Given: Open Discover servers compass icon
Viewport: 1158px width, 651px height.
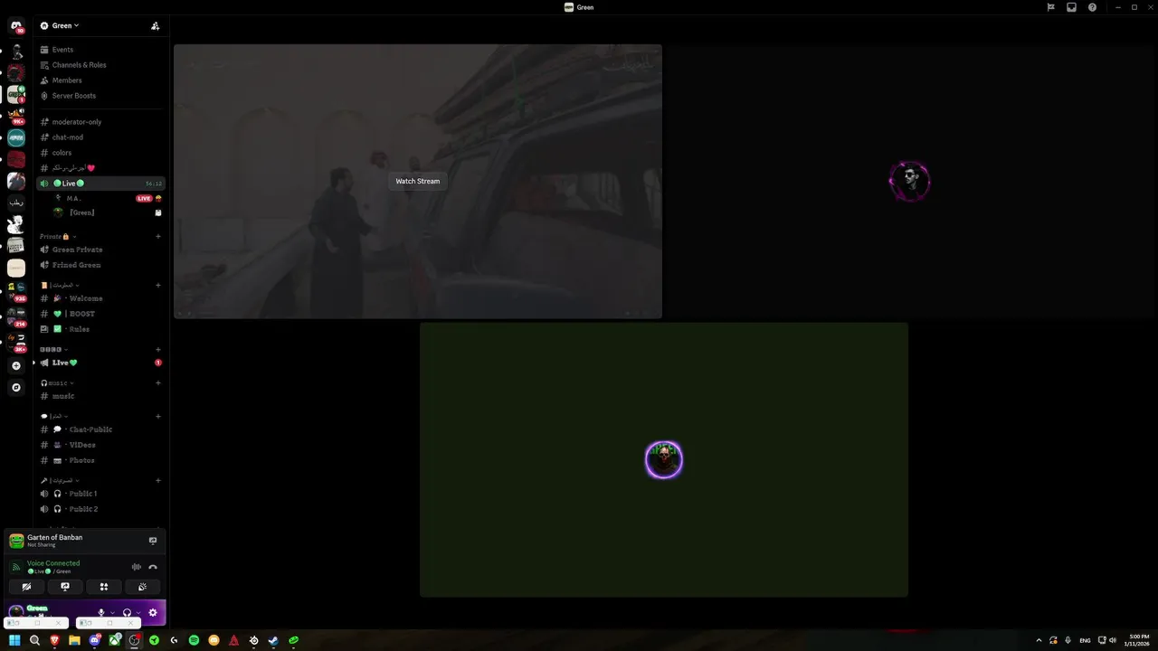Looking at the screenshot, I should pos(16,387).
